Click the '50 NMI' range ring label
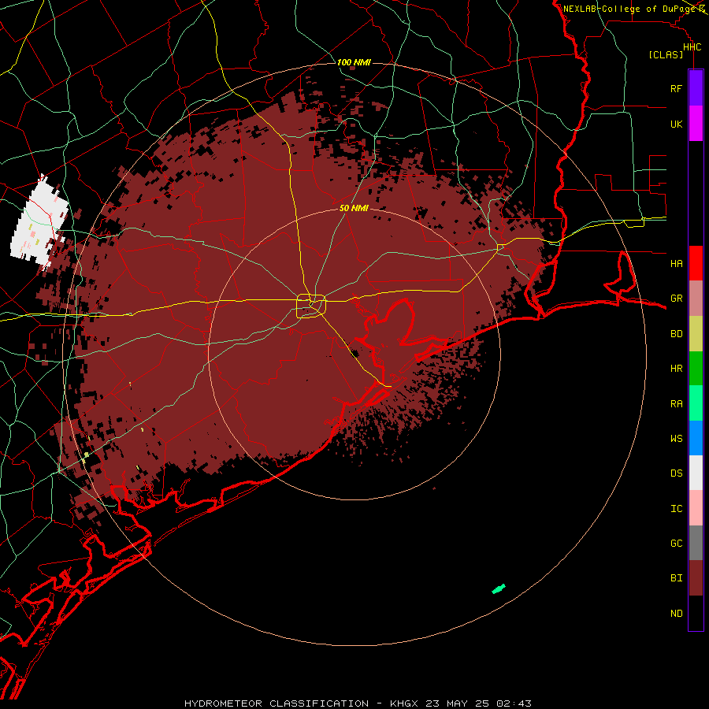The height and width of the screenshot is (709, 709). (x=354, y=208)
